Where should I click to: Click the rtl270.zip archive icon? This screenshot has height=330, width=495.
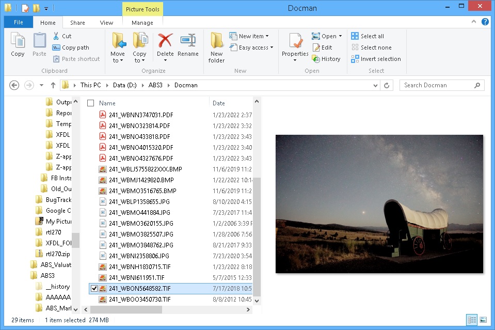(39, 254)
